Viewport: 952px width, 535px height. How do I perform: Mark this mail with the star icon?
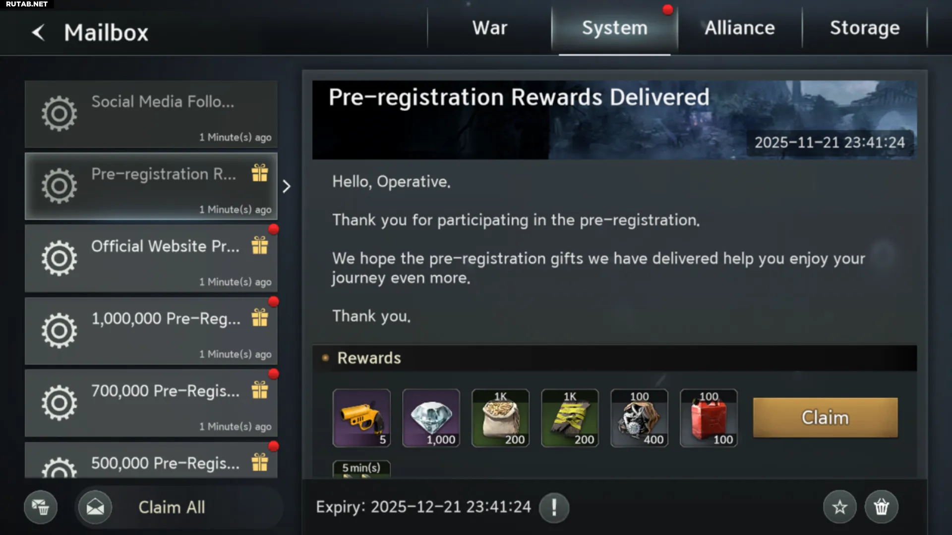(839, 507)
